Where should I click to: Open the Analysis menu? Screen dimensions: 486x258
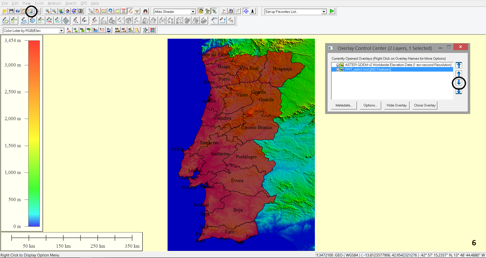tap(54, 3)
